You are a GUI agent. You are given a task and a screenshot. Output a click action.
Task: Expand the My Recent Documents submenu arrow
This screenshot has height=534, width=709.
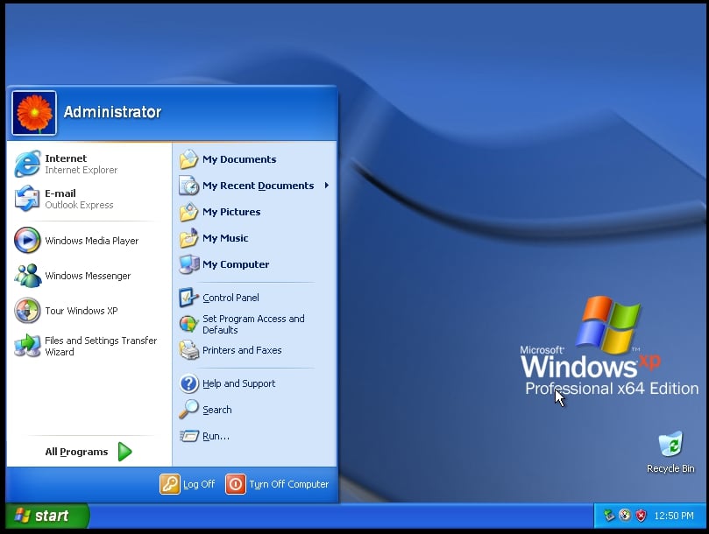(x=327, y=186)
